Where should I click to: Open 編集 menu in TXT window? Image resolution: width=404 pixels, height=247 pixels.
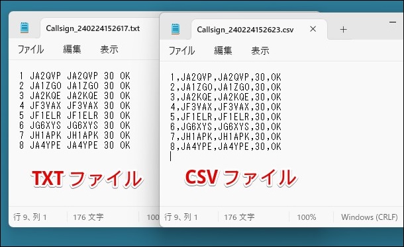(x=72, y=50)
